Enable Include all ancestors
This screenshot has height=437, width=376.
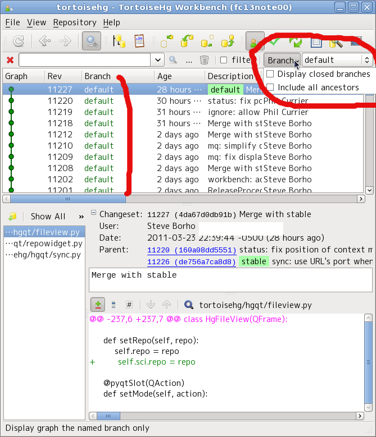pos(313,88)
